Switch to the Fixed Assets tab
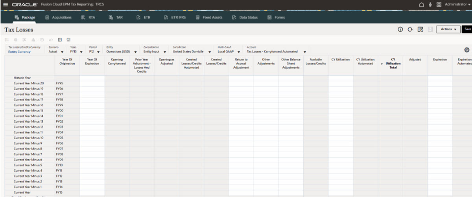Image resolution: width=472 pixels, height=197 pixels. 209,17
